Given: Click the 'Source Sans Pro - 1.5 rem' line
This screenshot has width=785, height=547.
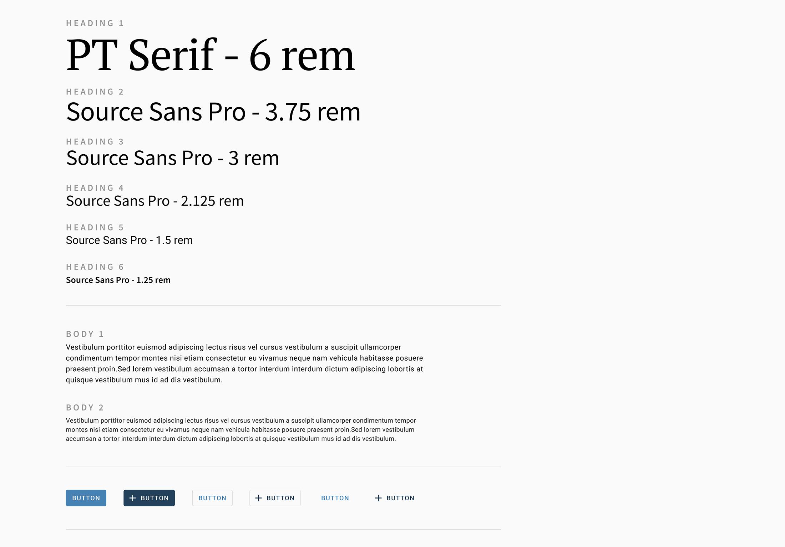Looking at the screenshot, I should [x=129, y=240].
